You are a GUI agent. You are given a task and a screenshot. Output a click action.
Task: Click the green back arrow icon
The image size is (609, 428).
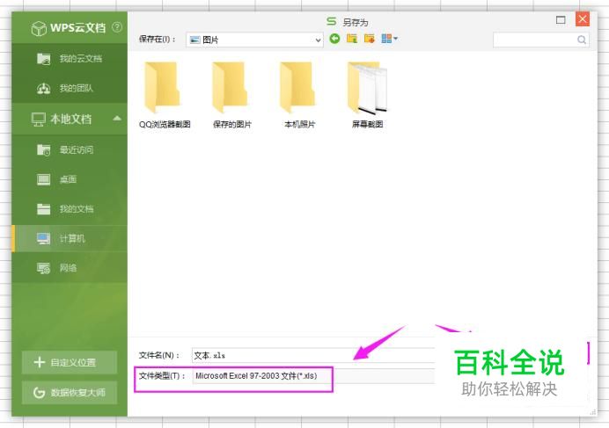click(334, 39)
